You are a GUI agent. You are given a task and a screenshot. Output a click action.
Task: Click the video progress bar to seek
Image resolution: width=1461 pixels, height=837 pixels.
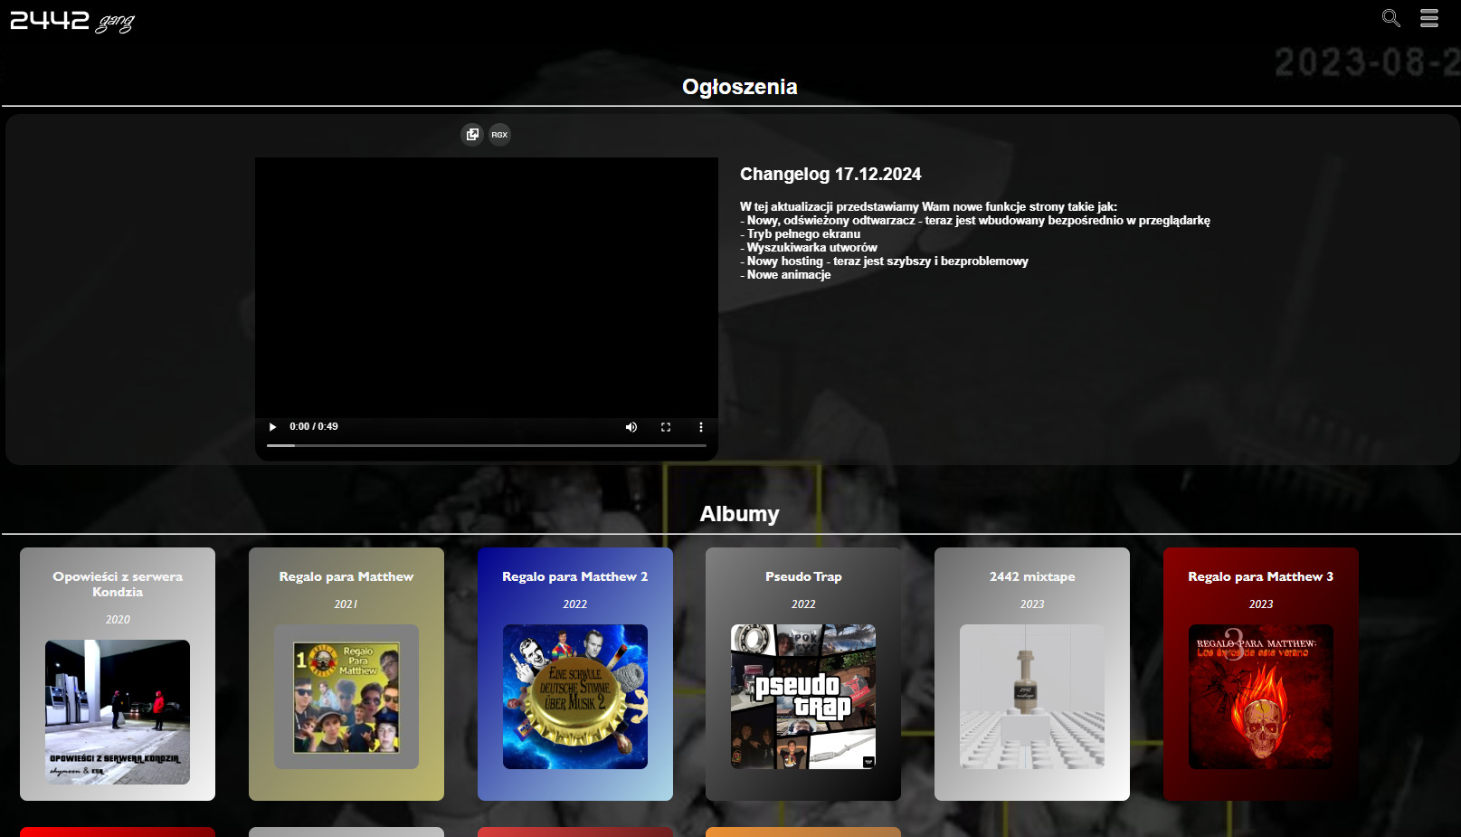(x=486, y=445)
